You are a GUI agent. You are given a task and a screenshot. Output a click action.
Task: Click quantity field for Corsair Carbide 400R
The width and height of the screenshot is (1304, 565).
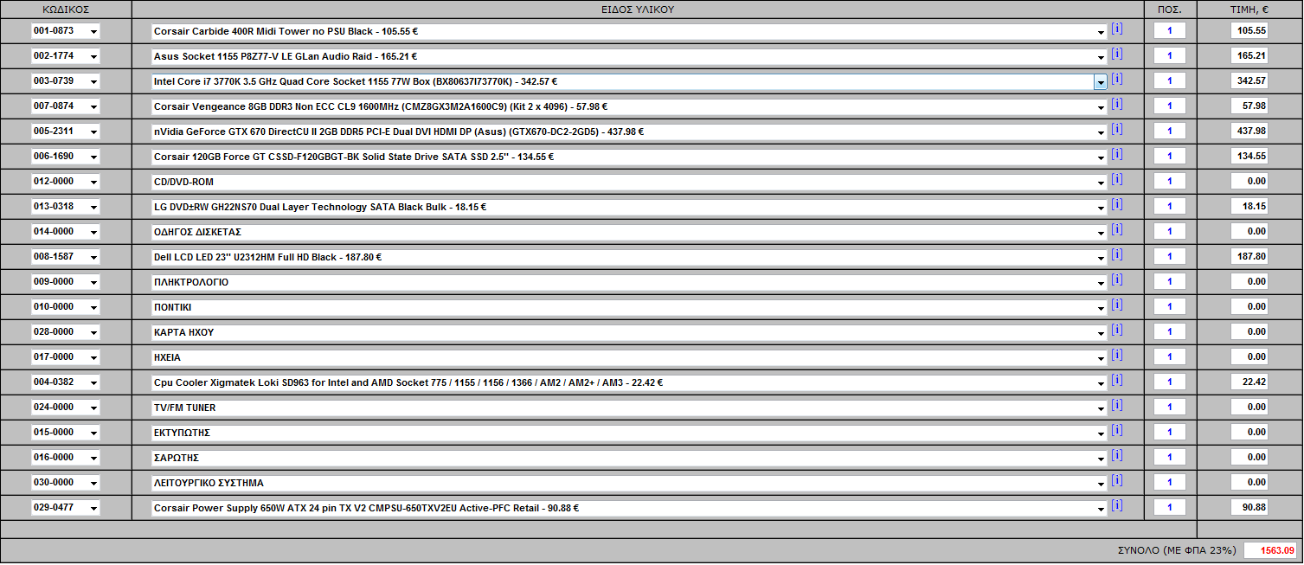(x=1170, y=31)
